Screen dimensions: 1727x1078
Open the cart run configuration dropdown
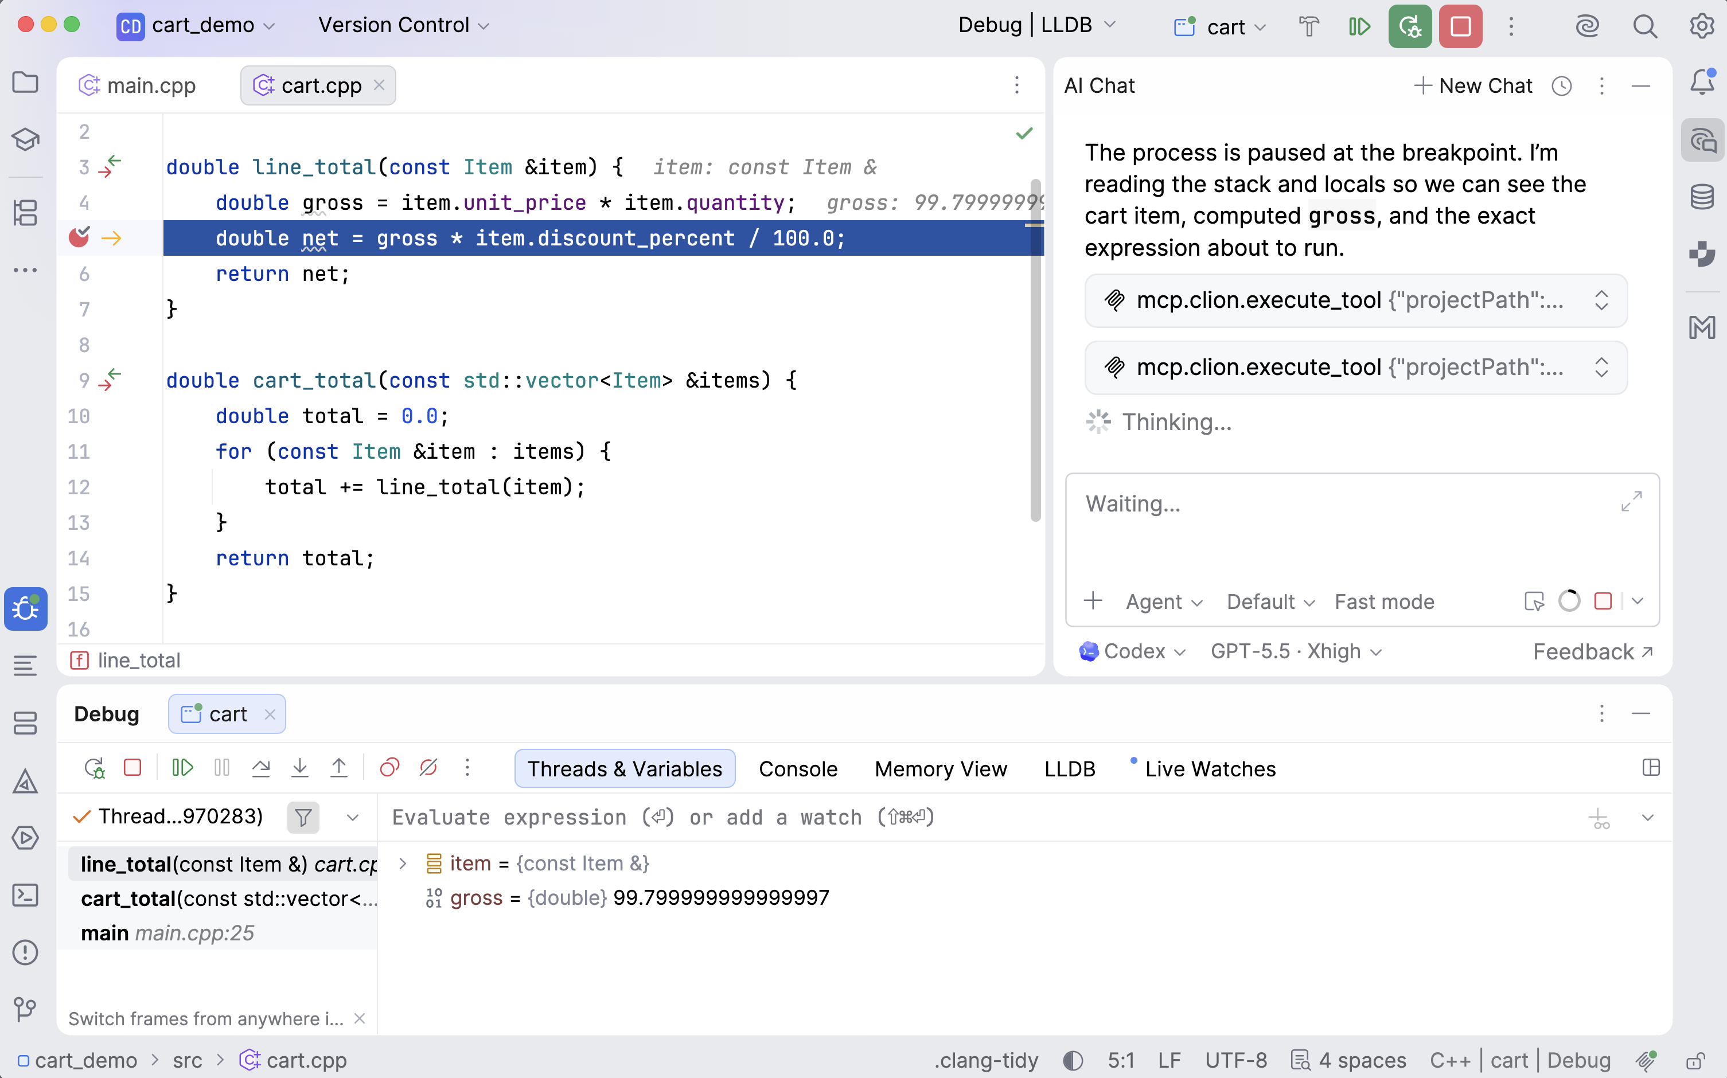coord(1219,27)
